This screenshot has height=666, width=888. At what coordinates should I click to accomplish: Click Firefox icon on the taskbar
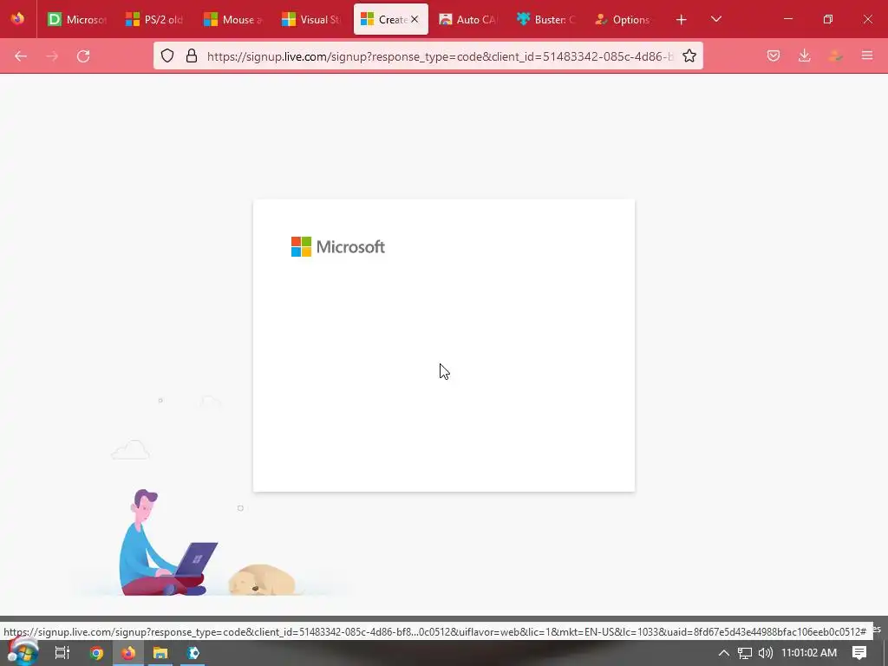pos(128,653)
